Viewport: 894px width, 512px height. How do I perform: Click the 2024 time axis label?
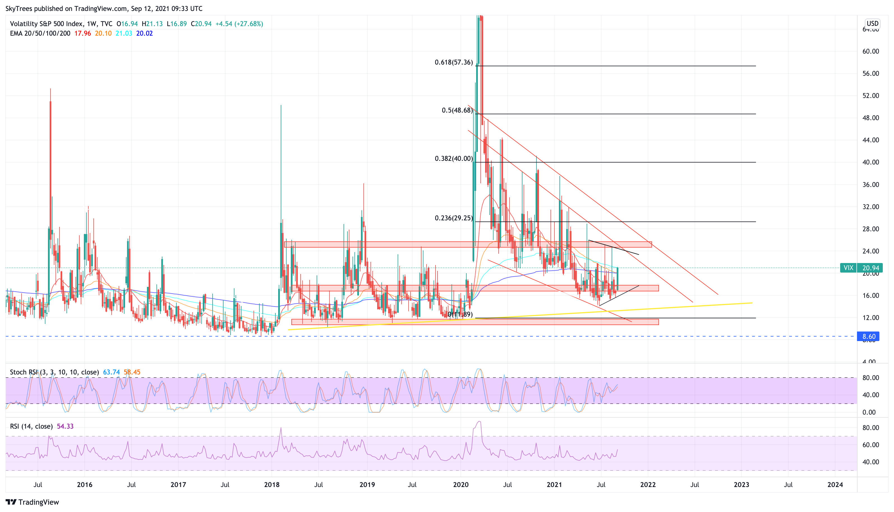[835, 484]
